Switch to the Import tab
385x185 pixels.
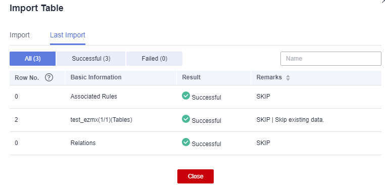(x=20, y=35)
